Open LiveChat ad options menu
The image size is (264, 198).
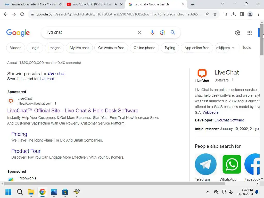click(56, 104)
